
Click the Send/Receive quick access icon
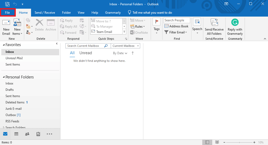[x=7, y=4]
